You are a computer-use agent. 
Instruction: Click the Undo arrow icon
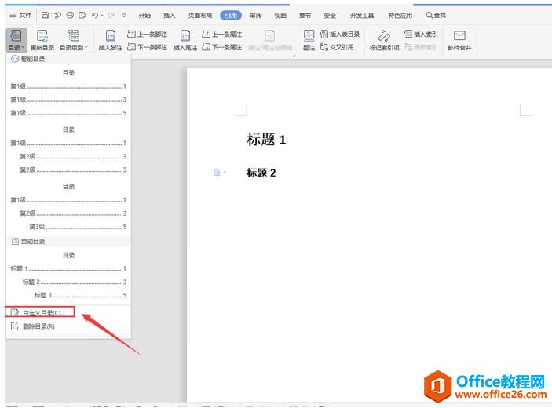pyautogui.click(x=95, y=16)
